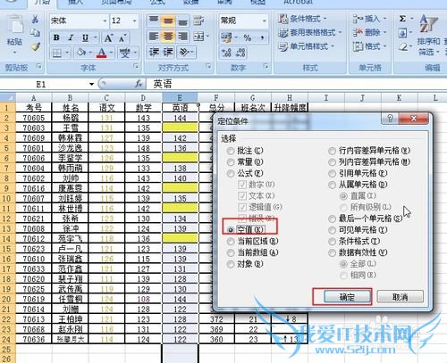Decrease decimal places
447x363 pixels.
pos(240,53)
